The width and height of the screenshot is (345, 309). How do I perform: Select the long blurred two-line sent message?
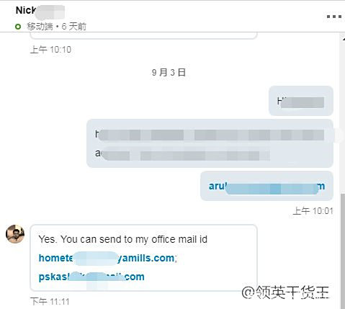pyautogui.click(x=210, y=143)
